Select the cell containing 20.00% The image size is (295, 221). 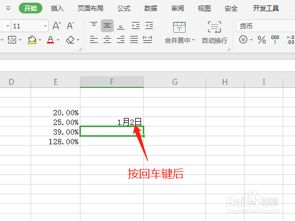click(55, 112)
